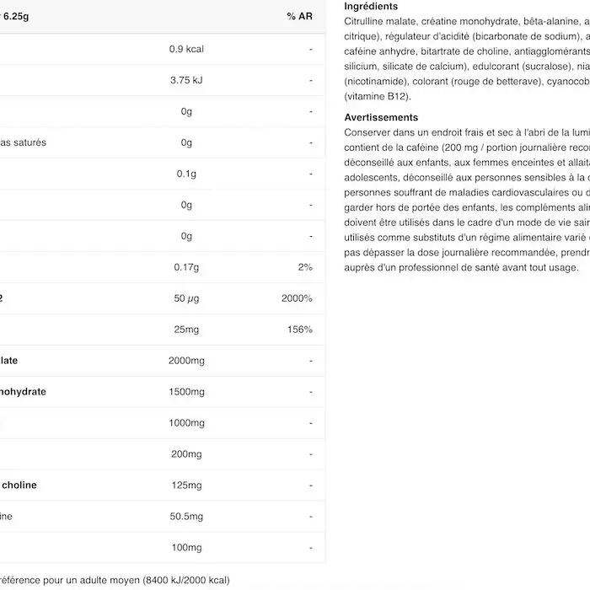
Task: Select the '2000mg' citrulline malate amount
Action: tap(186, 361)
